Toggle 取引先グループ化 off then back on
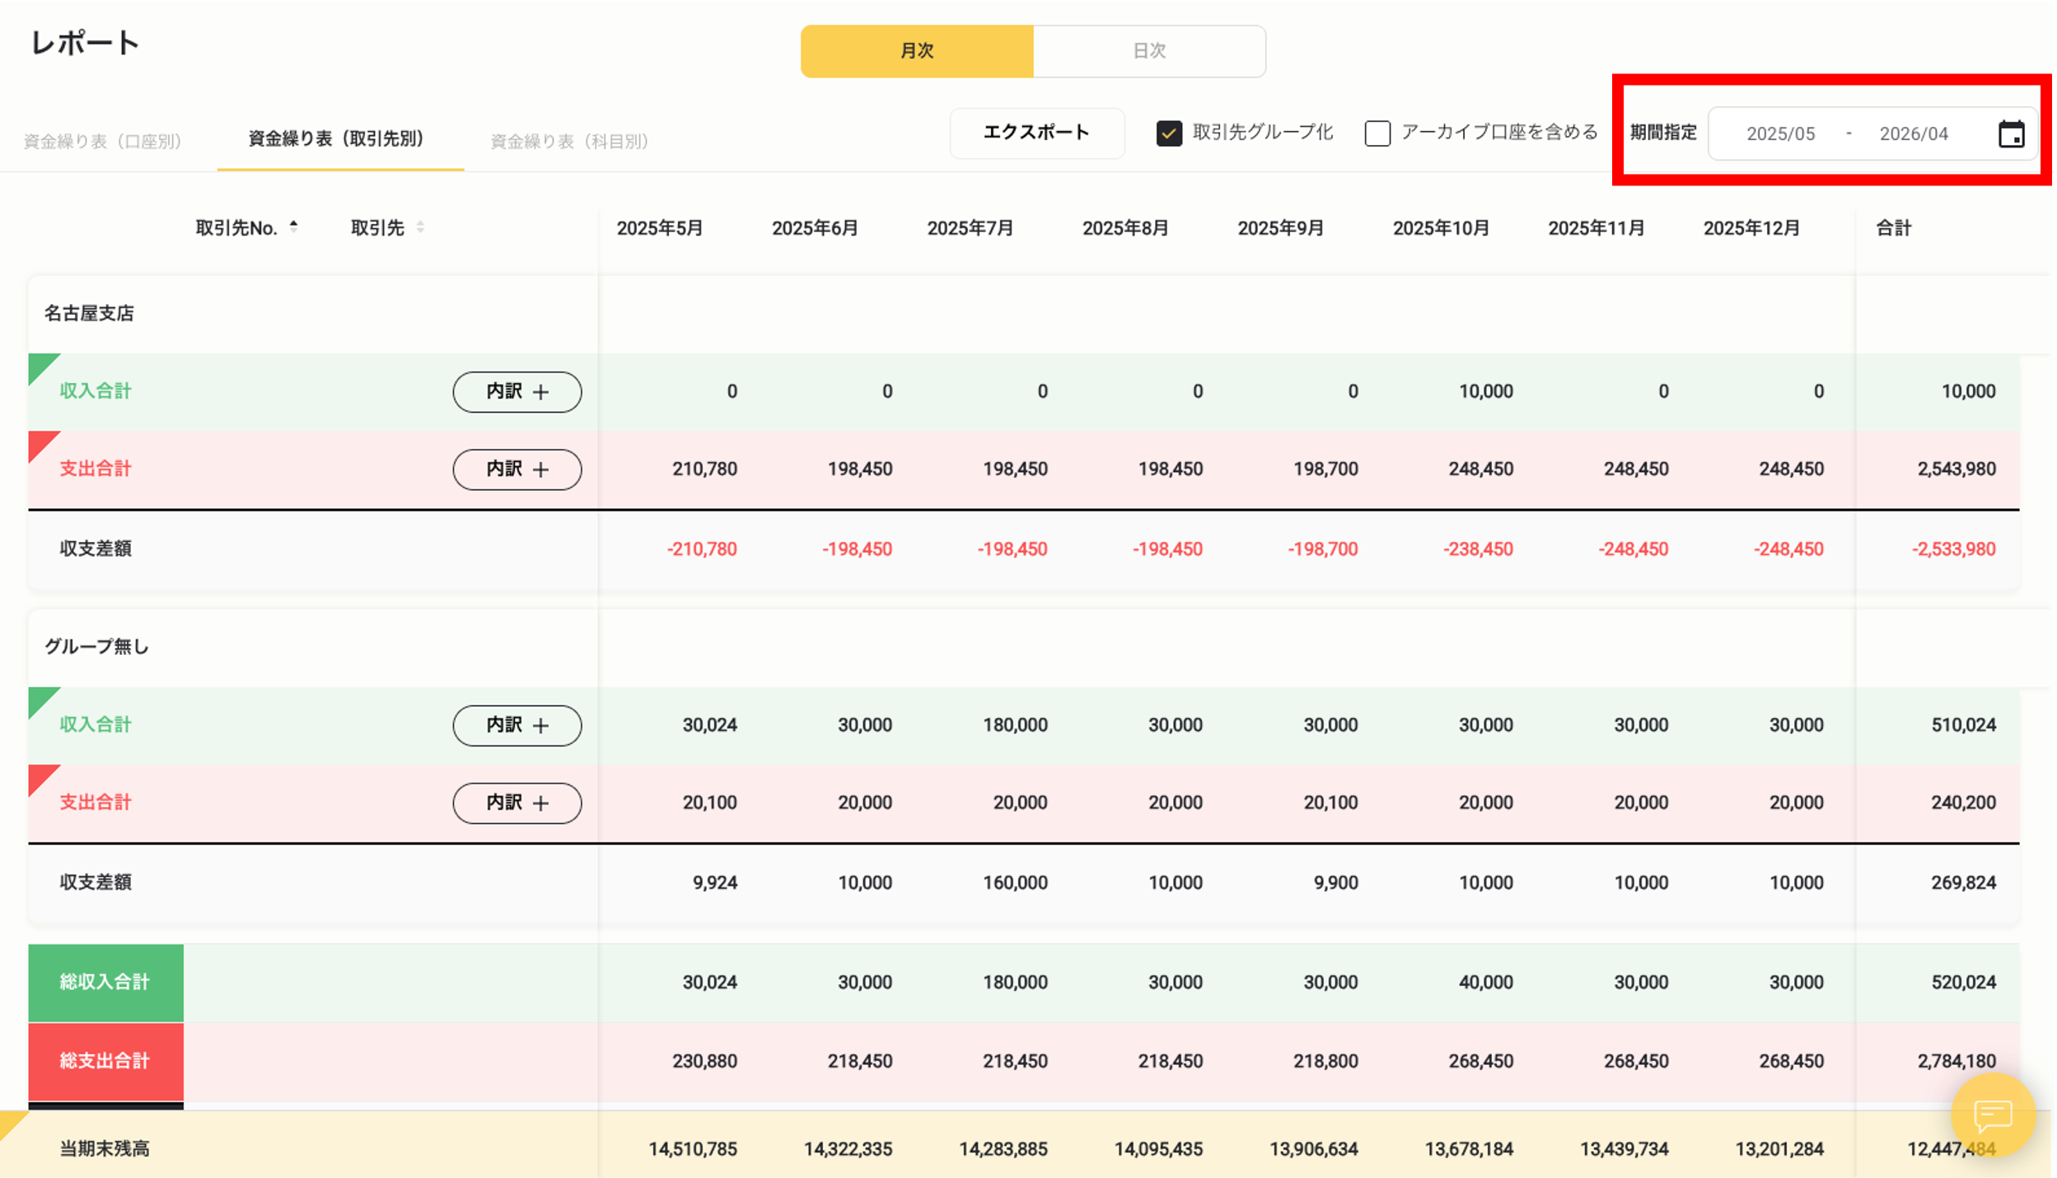The image size is (2057, 1178). pyautogui.click(x=1170, y=132)
